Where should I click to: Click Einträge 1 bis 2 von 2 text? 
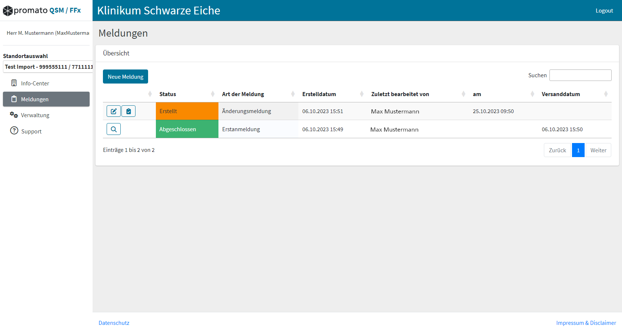pos(129,150)
